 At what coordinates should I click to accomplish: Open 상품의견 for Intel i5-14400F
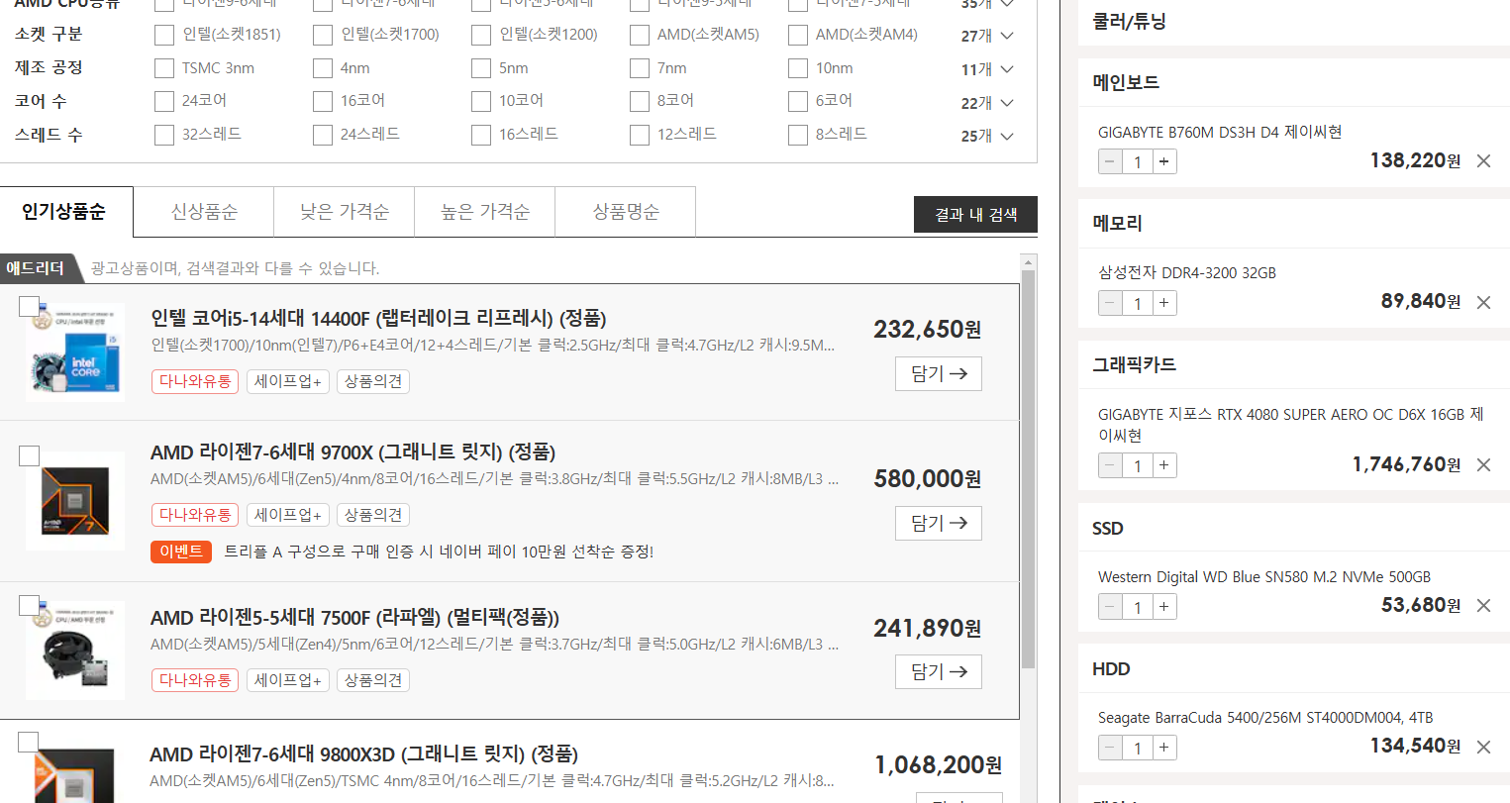tap(373, 381)
